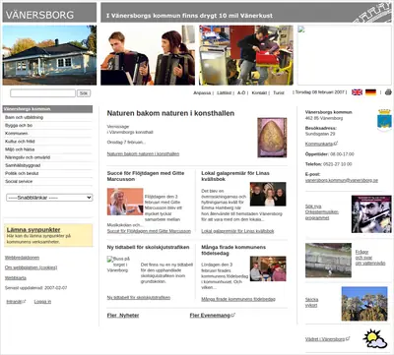Open the Kontakt menu item
This screenshot has height=355, width=394.
tap(259, 92)
